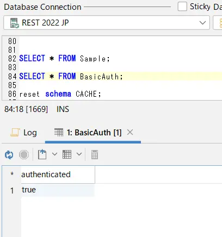Close the BasicAuth result tab

tap(130, 133)
